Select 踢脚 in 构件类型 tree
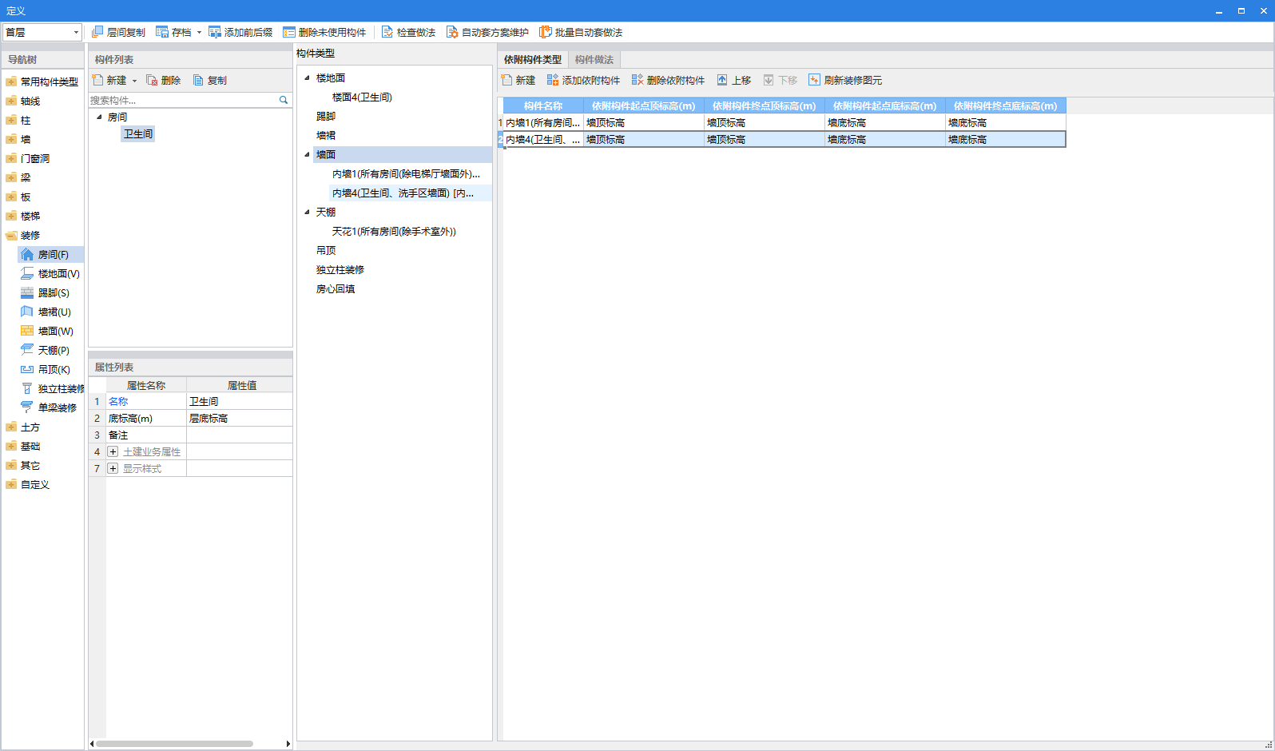This screenshot has height=751, width=1275. point(326,116)
